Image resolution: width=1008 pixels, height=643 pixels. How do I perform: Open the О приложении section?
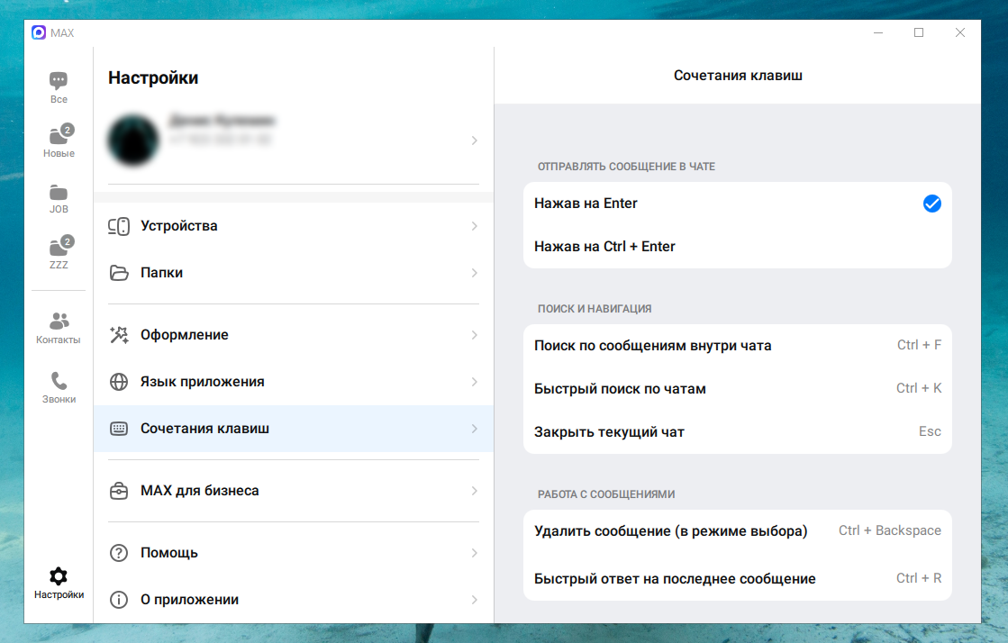coord(189,600)
